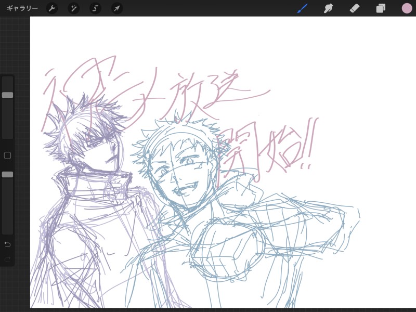Activate the Transform arrow tool
The height and width of the screenshot is (312, 416).
pyautogui.click(x=116, y=8)
